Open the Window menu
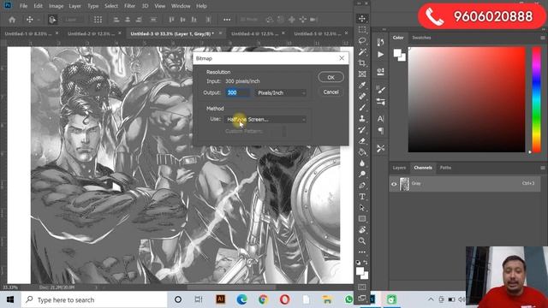 pyautogui.click(x=181, y=6)
